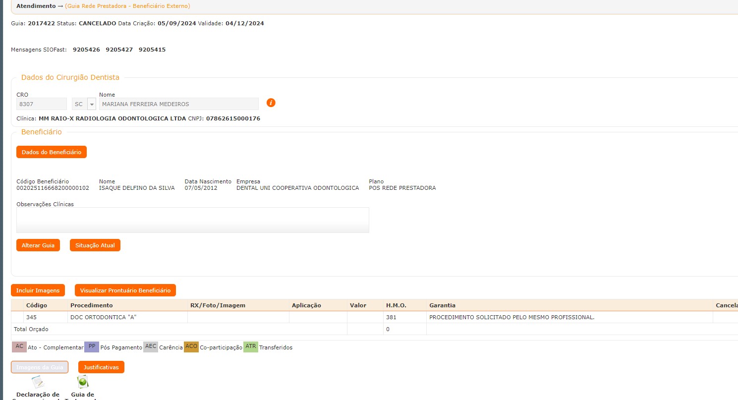Click inside the Observações Clínicas text area
This screenshot has height=400, width=738.
[192, 220]
